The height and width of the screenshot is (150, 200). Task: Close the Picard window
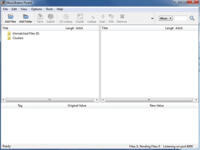click(x=193, y=2)
